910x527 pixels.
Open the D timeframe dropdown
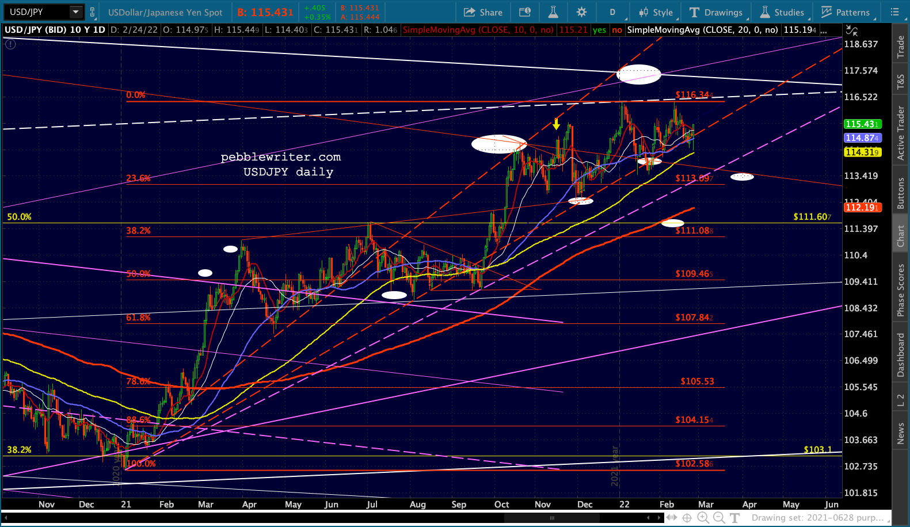coord(612,12)
